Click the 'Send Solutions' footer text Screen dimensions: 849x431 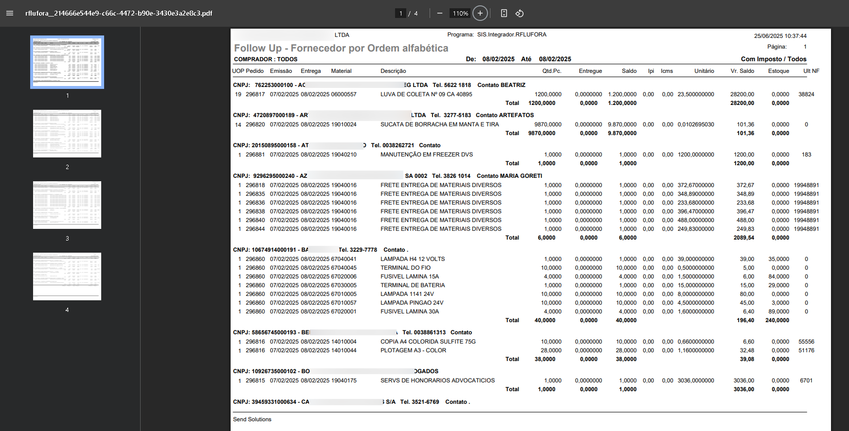tap(252, 419)
